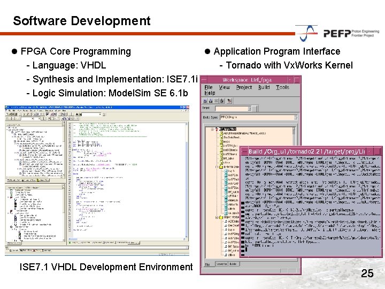Click the first Tornado toolbar icon

coord(205,101)
